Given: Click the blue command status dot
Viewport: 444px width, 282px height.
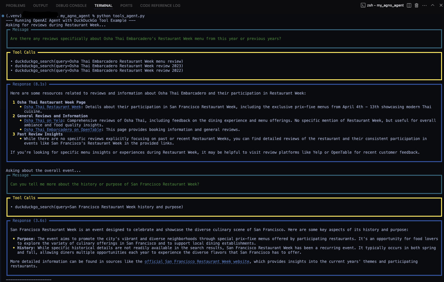Looking at the screenshot, I should 3,16.
